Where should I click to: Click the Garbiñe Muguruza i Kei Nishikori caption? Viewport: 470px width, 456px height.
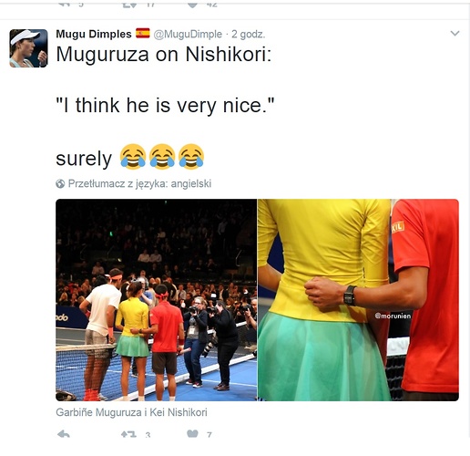tap(131, 412)
